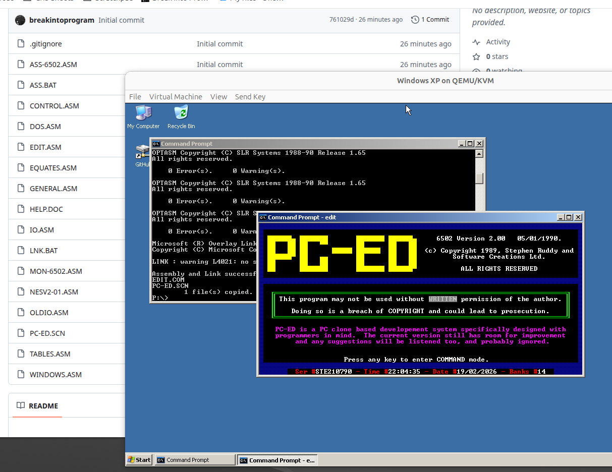This screenshot has height=472, width=612.
Task: Open the Virtual Machine menu
Action: (176, 97)
